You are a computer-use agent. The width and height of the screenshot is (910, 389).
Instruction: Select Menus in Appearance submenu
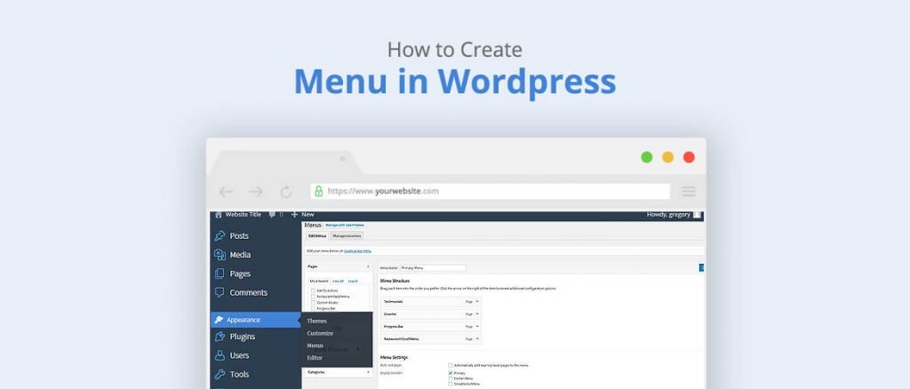click(x=315, y=345)
